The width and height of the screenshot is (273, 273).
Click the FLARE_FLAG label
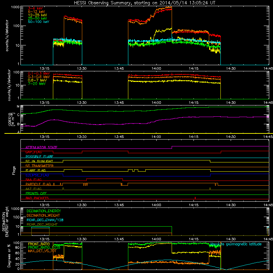point(35,170)
